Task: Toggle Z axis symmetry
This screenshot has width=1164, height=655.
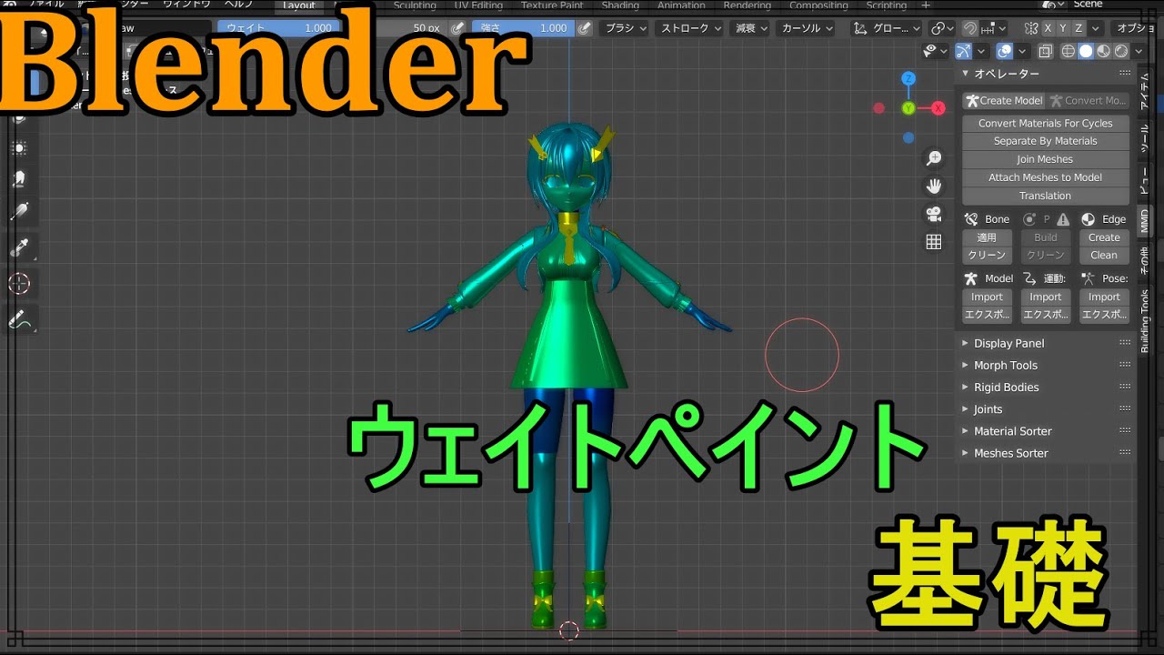Action: click(1079, 28)
